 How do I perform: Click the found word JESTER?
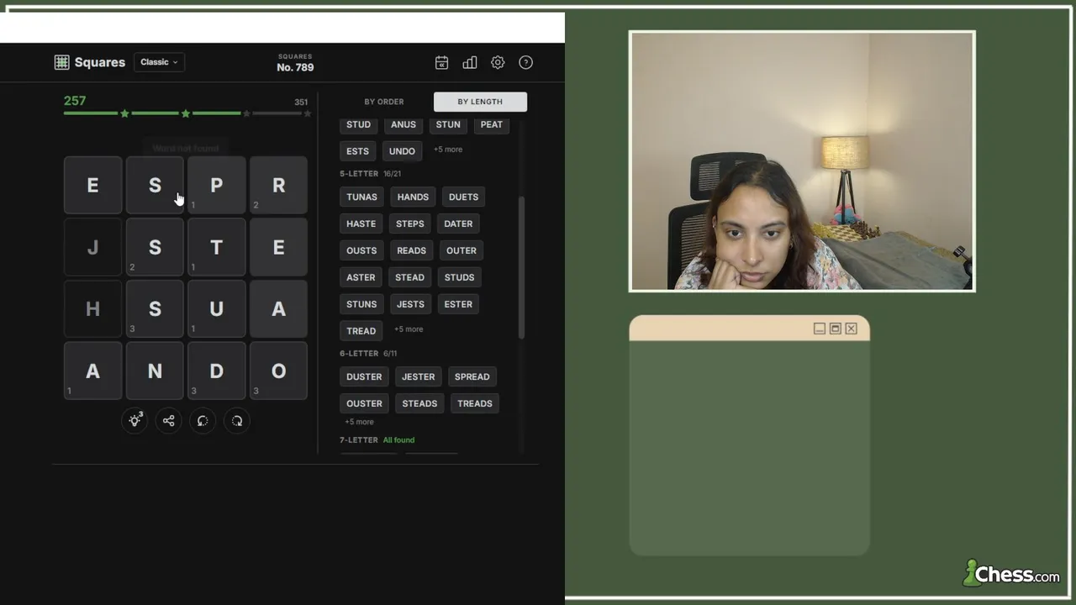[418, 376]
